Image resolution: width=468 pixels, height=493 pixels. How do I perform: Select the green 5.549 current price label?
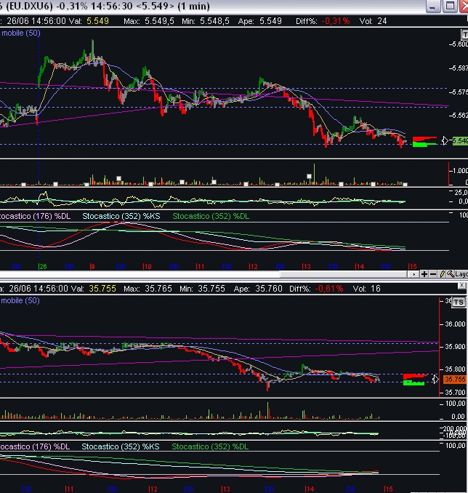click(460, 141)
